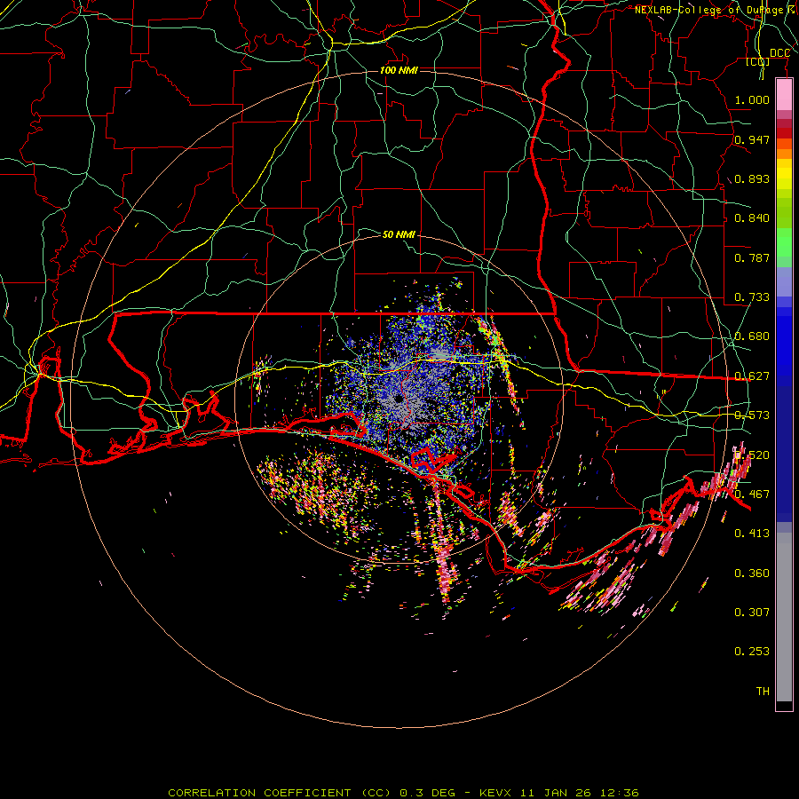Viewport: 799px width, 799px height.
Task: Click the 0.627 scale value
Action: [752, 376]
